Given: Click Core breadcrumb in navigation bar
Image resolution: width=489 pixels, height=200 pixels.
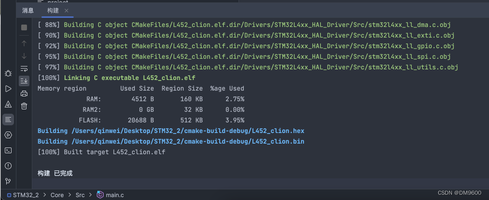Looking at the screenshot, I should pos(57,195).
